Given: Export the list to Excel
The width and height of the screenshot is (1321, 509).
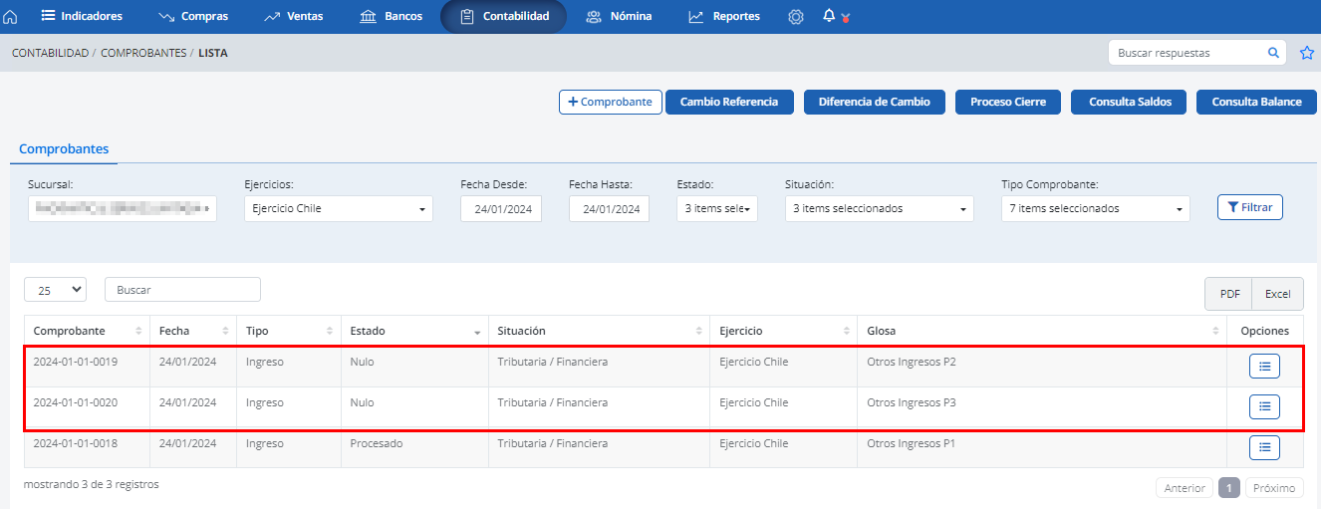Looking at the screenshot, I should (1277, 294).
